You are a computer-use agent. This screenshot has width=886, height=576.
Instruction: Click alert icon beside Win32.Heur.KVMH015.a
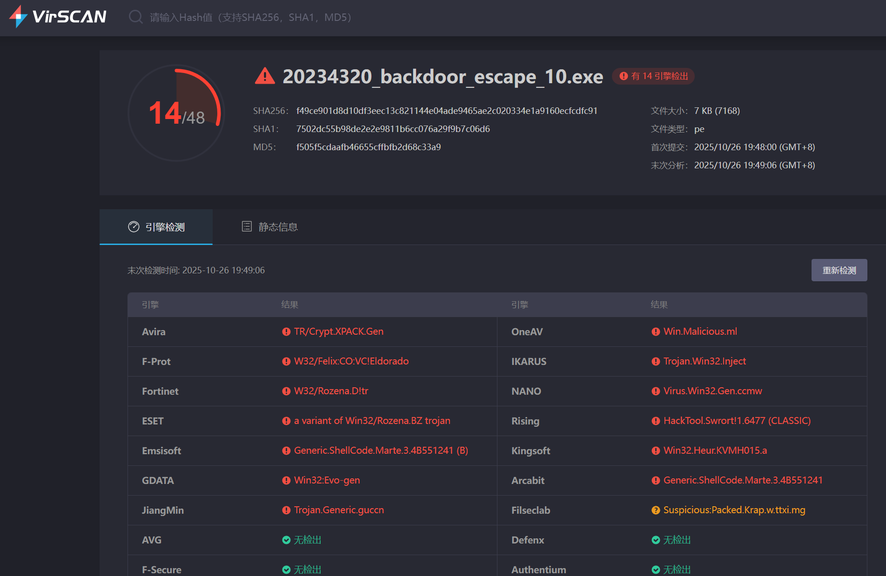(656, 451)
